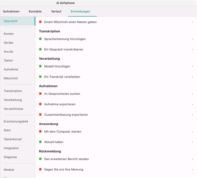Viewport: 197px width, 178px height.
Task: Click green status dot of 'Spracherkennung hinzufügen'
Action: (x=40, y=39)
